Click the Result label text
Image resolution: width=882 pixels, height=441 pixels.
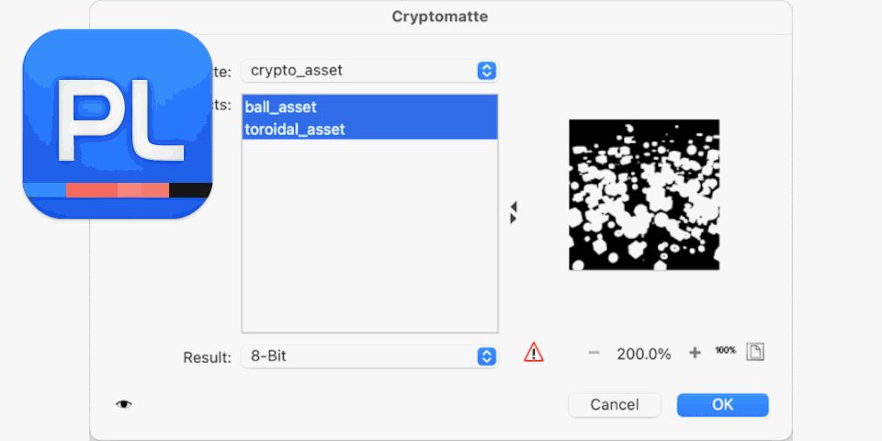pos(207,356)
